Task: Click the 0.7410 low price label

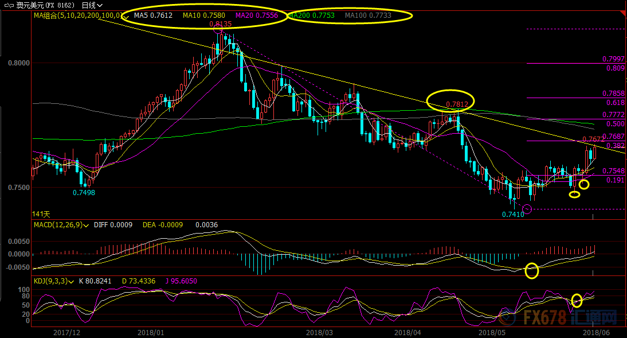Action: tap(512, 214)
